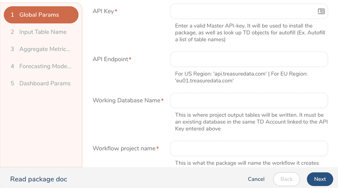Click the Back button
The height and width of the screenshot is (188, 338).
click(286, 179)
